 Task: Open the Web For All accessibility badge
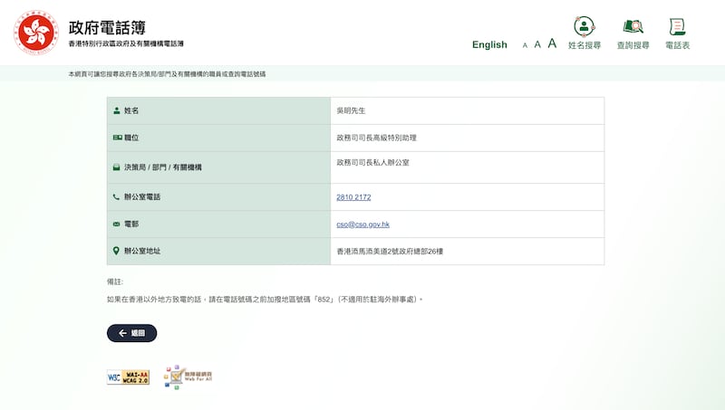point(188,377)
